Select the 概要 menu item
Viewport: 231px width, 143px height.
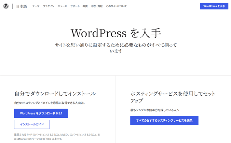[x=85, y=6]
